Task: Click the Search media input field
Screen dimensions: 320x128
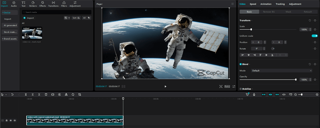Action: [57, 12]
